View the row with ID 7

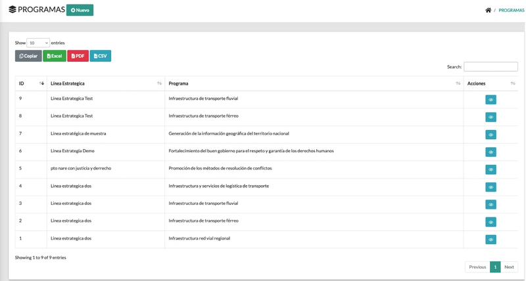click(x=490, y=135)
